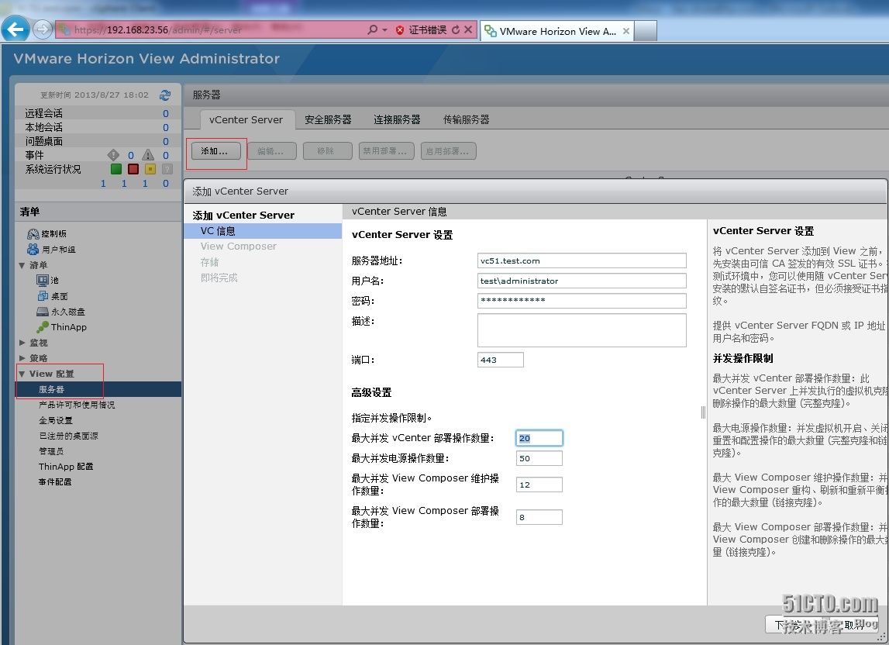Click the red system health square
This screenshot has width=889, height=645.
(133, 169)
